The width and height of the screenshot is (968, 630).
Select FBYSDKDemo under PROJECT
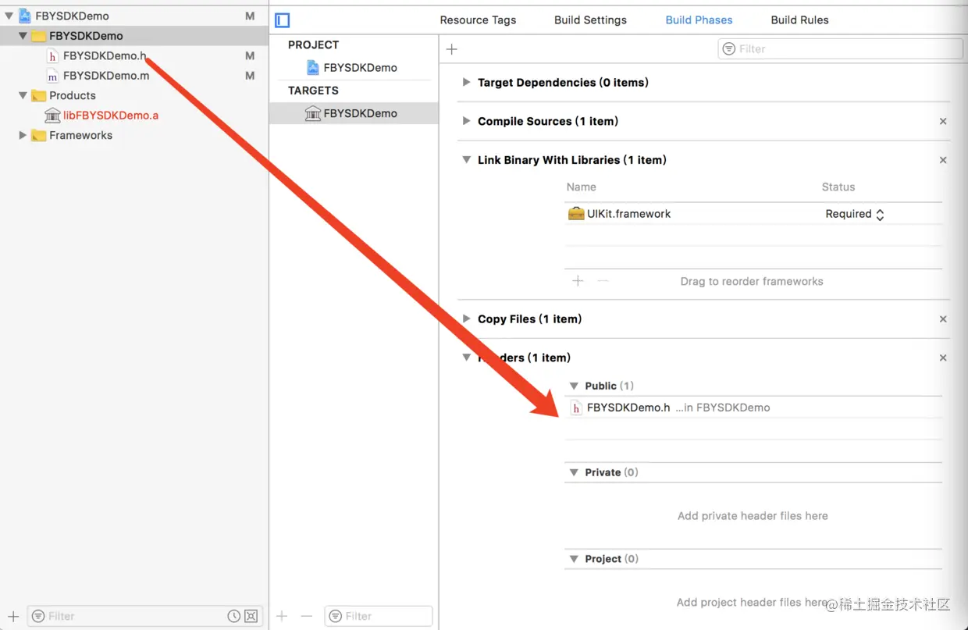pos(360,67)
